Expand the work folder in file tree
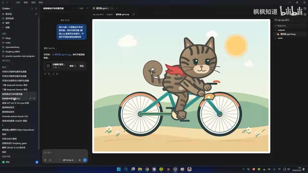The width and height of the screenshot is (308, 173). tap(280, 38)
